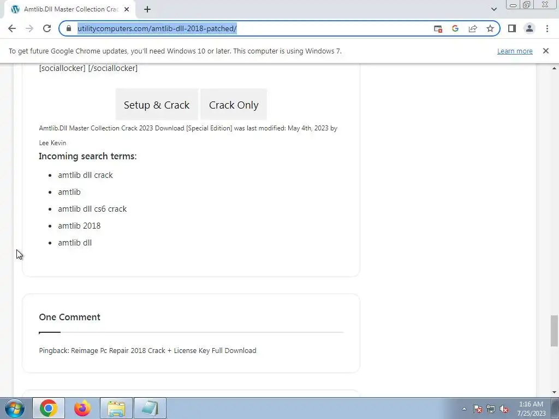Click the page scrollbar thumb
The width and height of the screenshot is (559, 419).
point(554,331)
